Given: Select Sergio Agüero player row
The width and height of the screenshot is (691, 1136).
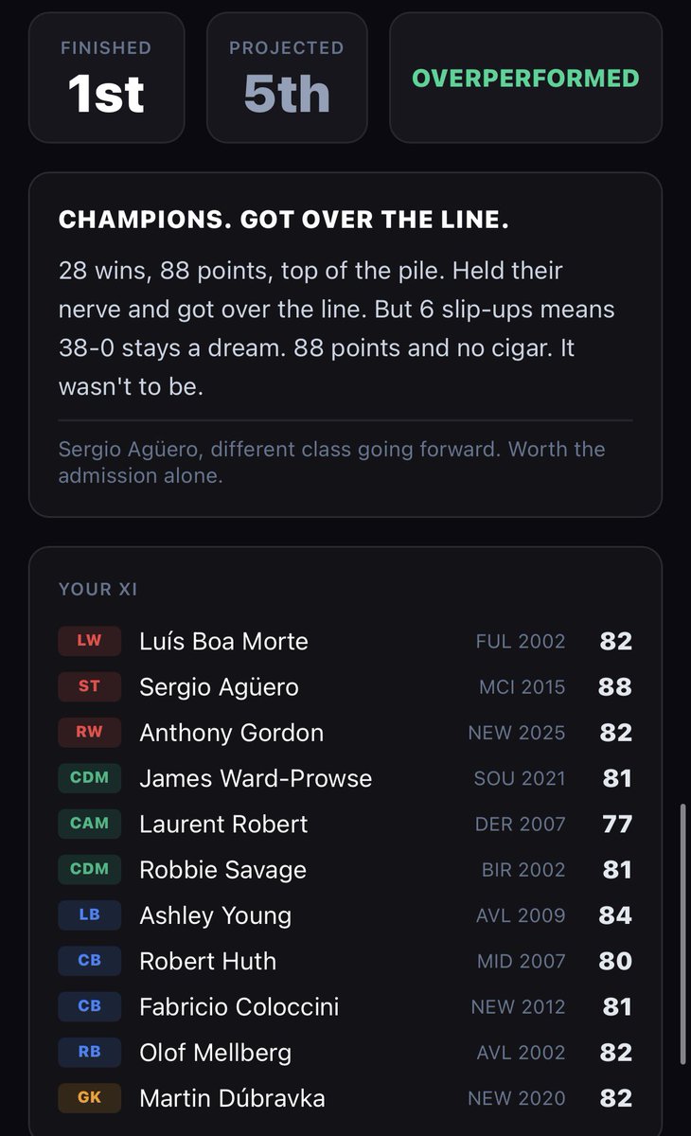Looking at the screenshot, I should click(x=345, y=686).
